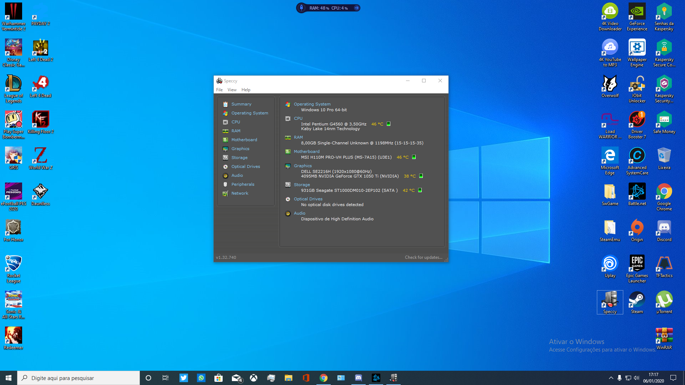Select the Left 4 Dead 2 desktop icon
The height and width of the screenshot is (385, 685).
click(x=40, y=50)
